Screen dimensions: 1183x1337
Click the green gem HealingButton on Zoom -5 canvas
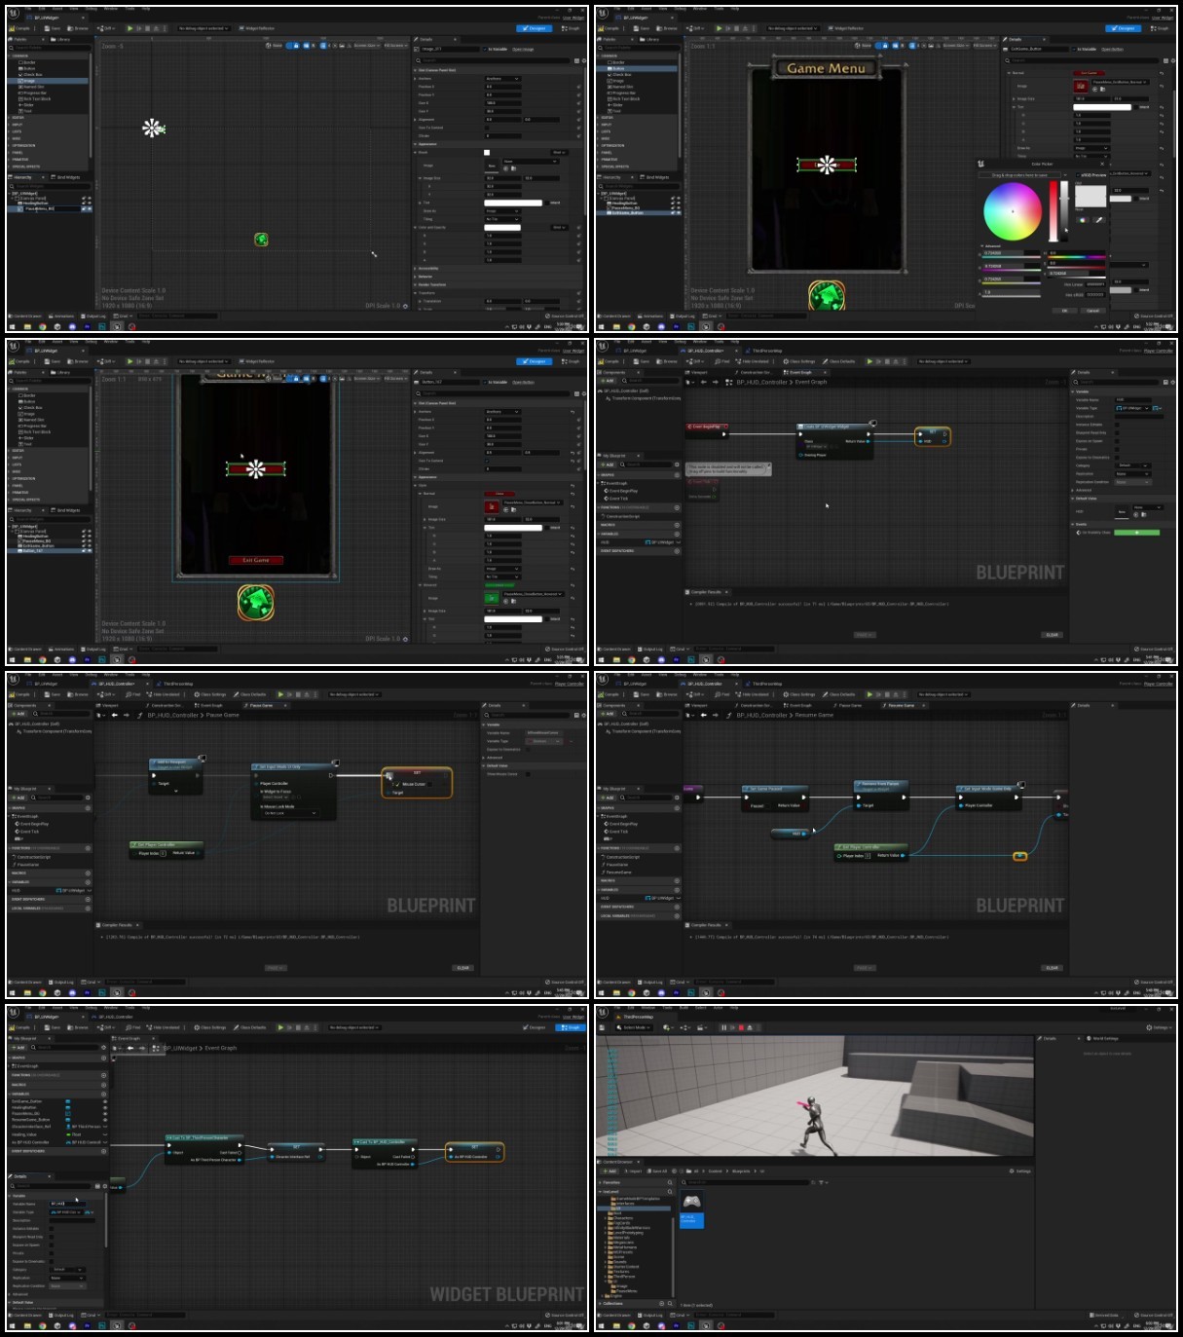[x=261, y=240]
